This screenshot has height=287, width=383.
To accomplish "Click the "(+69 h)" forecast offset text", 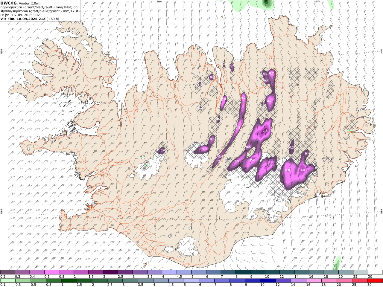I will [53, 19].
